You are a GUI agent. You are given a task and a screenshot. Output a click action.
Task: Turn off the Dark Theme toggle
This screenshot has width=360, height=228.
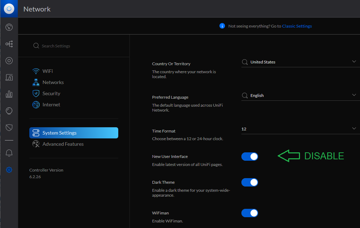(x=249, y=182)
